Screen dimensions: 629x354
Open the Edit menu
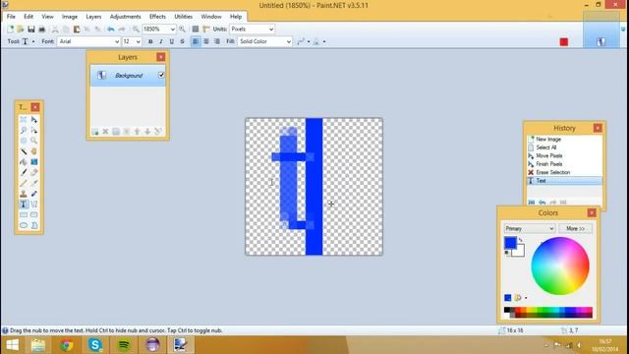point(29,17)
